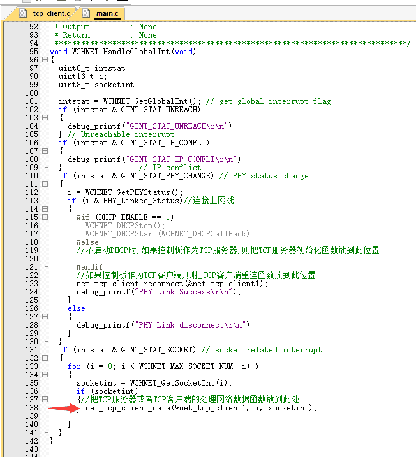Click line number 95 in the gutter
Image resolution: width=416 pixels, height=457 pixels.
[33, 52]
